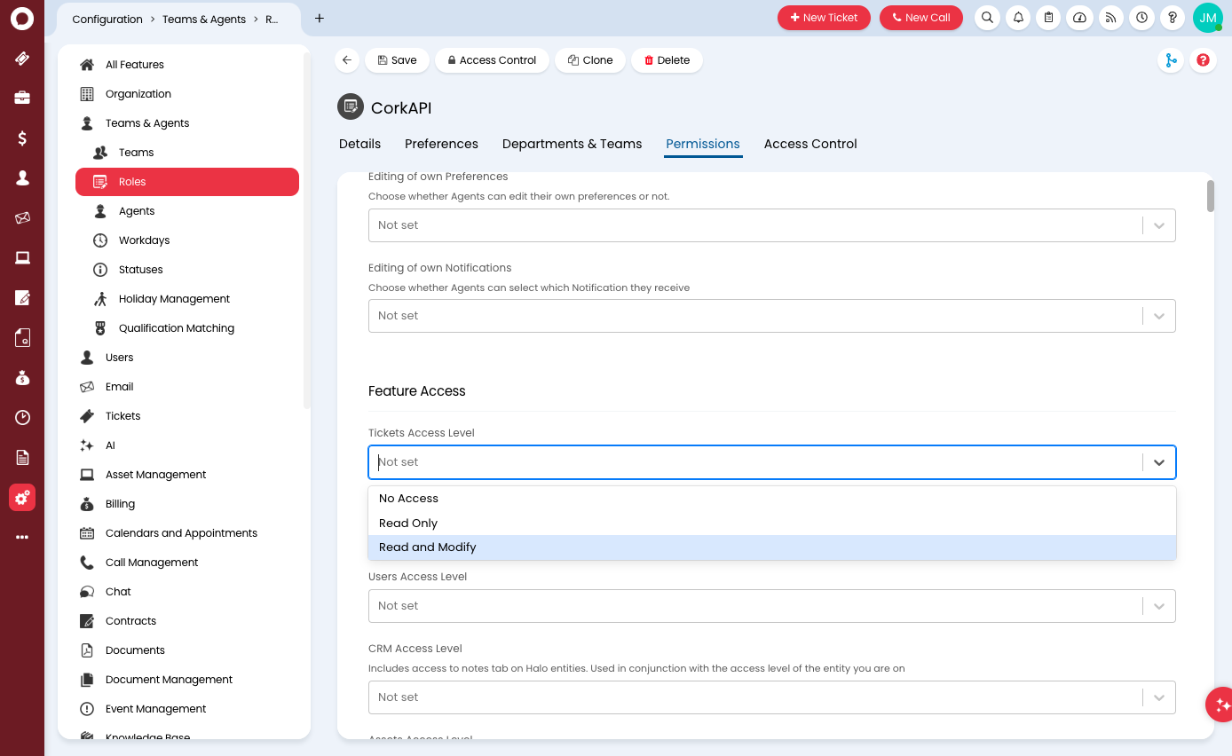The image size is (1232, 756).
Task: Click the back arrow button
Action: pyautogui.click(x=347, y=60)
